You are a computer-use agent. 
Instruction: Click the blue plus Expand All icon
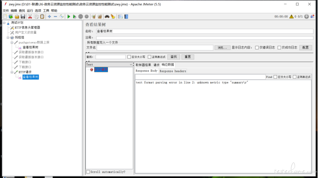(x=49, y=16)
